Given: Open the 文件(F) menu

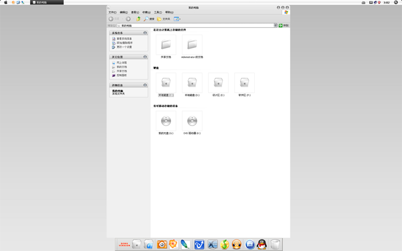Looking at the screenshot, I should coord(112,13).
